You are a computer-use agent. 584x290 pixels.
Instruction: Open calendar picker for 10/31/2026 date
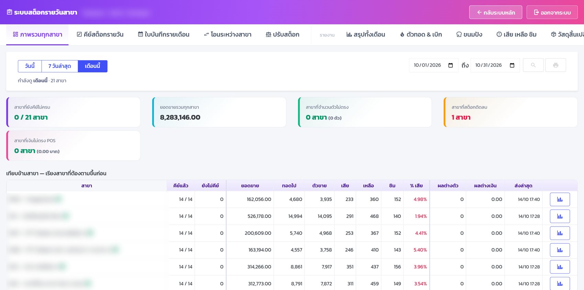(x=512, y=65)
